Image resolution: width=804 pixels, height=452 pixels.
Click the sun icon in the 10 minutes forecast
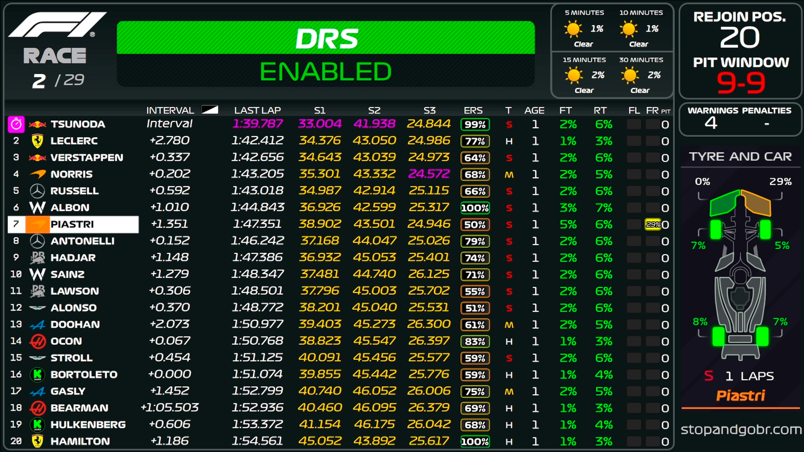point(628,29)
